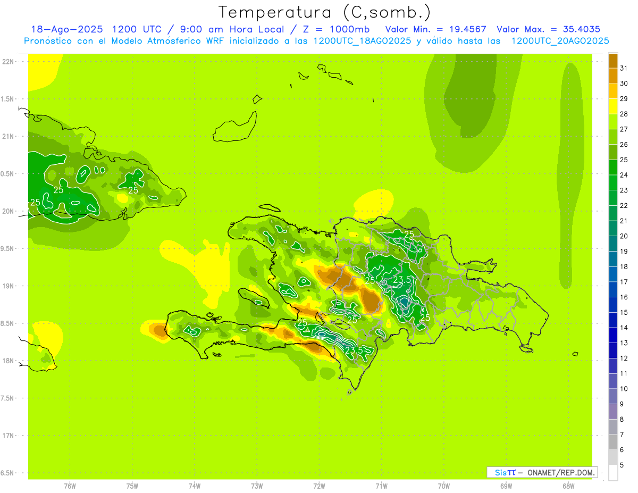
Task: Click the "Valor Max. = 35.4035" value
Action: click(549, 29)
